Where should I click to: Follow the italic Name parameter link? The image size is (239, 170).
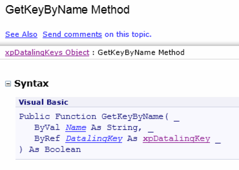coord(76,128)
